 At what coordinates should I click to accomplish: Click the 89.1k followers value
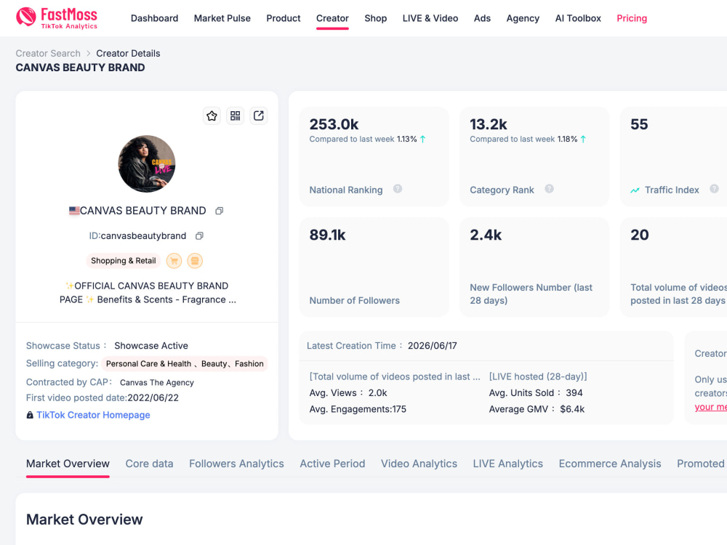327,235
